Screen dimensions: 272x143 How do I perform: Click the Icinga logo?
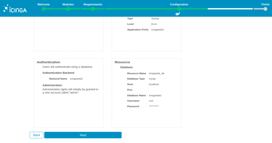(15, 9)
